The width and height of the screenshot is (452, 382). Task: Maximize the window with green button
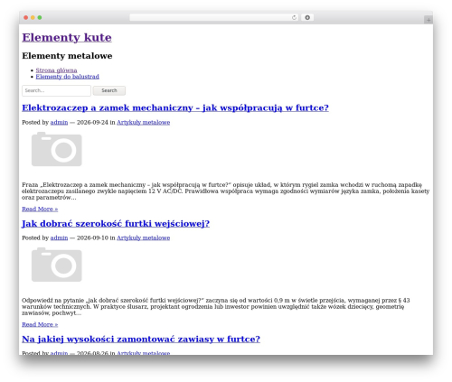[x=40, y=17]
